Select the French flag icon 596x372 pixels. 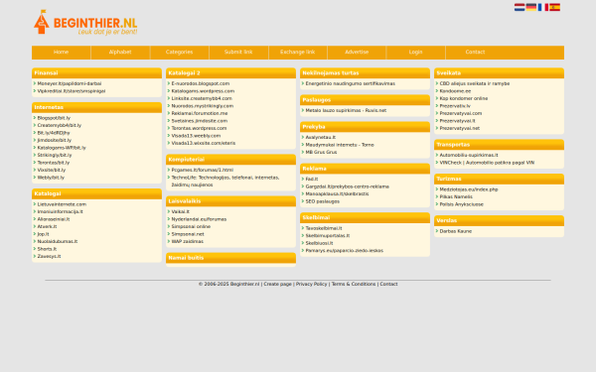(542, 7)
